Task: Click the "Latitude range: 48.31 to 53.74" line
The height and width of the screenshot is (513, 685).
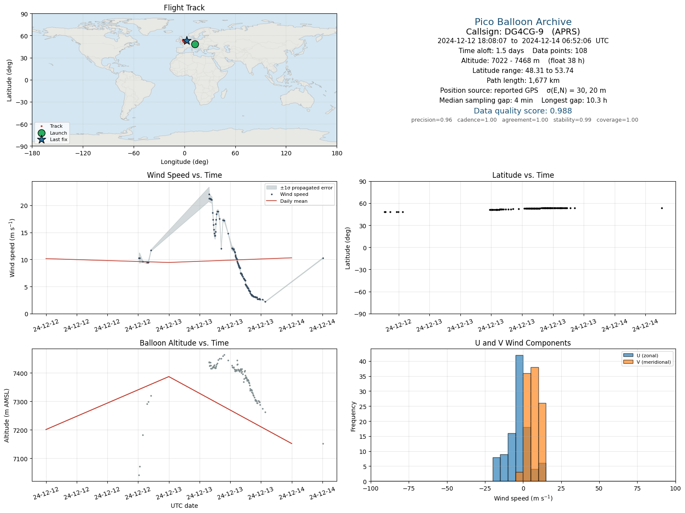Action: coord(523,71)
